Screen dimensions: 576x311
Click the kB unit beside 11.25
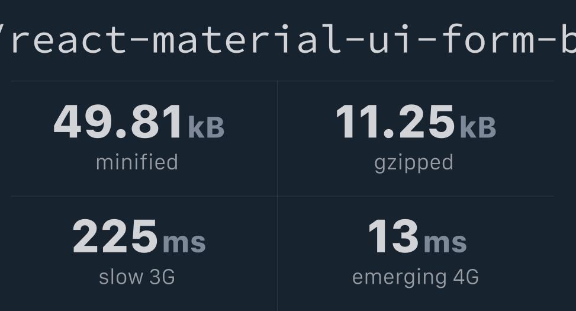click(x=478, y=127)
